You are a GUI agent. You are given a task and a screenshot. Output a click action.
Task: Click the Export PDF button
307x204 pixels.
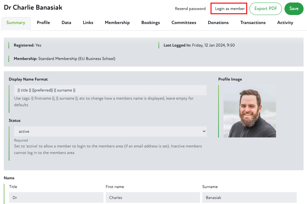(265, 9)
